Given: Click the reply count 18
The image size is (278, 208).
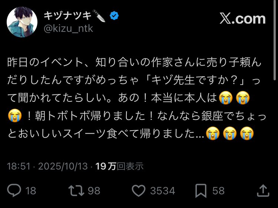Looking at the screenshot, I should click(x=31, y=191).
